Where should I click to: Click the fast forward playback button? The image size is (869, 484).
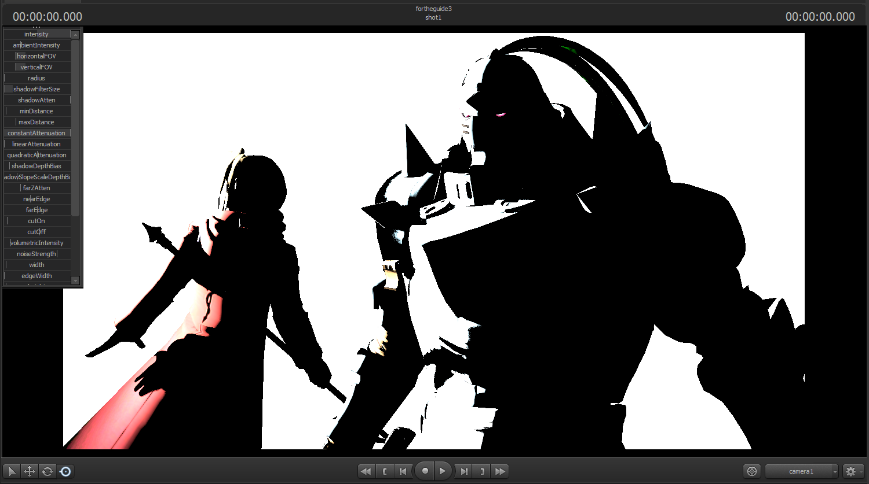pyautogui.click(x=500, y=471)
